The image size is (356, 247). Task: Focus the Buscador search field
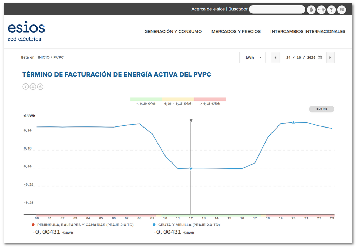coord(277,9)
